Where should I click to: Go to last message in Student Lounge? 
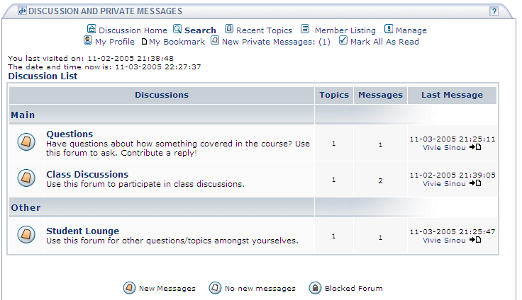click(x=475, y=240)
